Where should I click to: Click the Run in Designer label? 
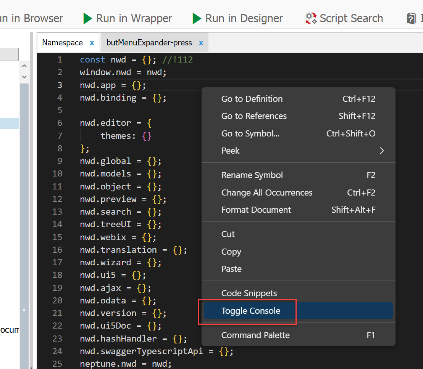pyautogui.click(x=244, y=18)
